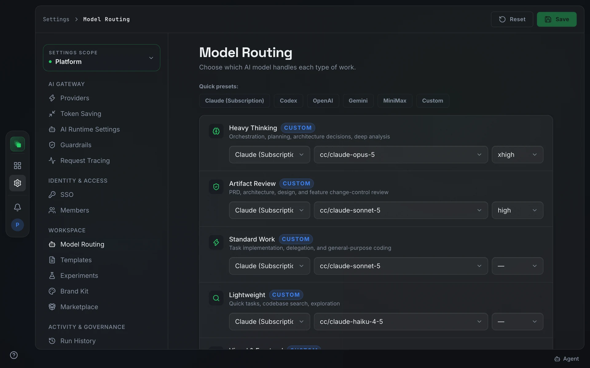Open the xhigh effort dropdown
The height and width of the screenshot is (368, 590).
[x=517, y=155]
